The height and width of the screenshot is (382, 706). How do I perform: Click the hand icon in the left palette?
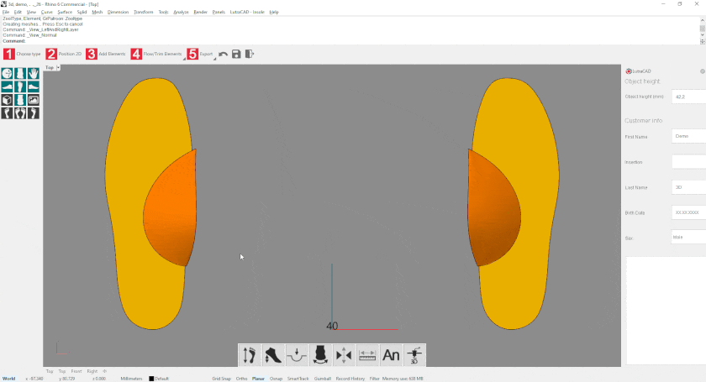tap(34, 73)
